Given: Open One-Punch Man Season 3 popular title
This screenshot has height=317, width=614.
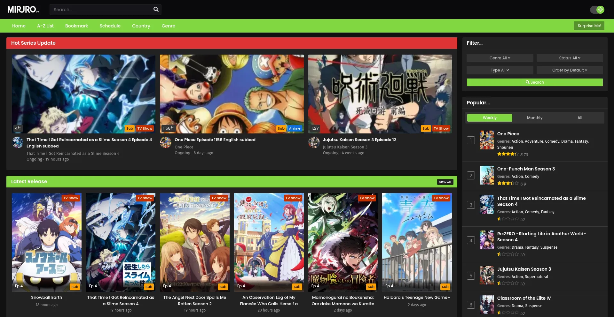Looking at the screenshot, I should [526, 169].
